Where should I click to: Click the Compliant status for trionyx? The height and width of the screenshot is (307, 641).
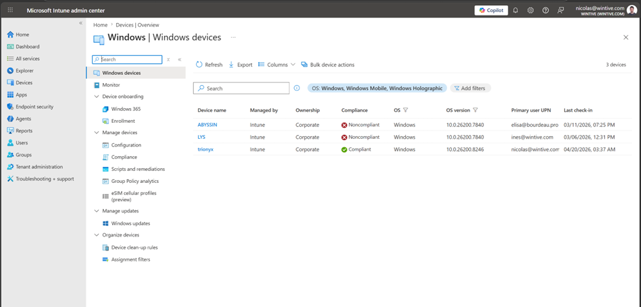[x=356, y=149]
